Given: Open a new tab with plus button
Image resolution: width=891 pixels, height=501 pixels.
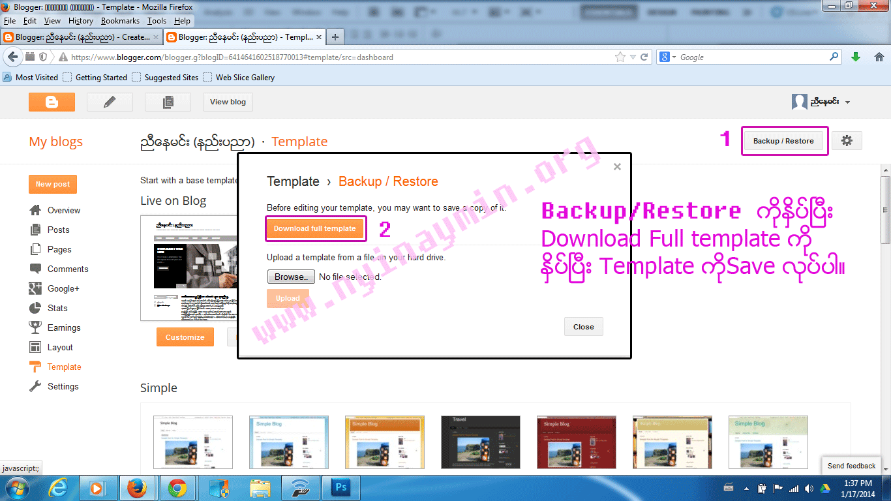Looking at the screenshot, I should [334, 37].
